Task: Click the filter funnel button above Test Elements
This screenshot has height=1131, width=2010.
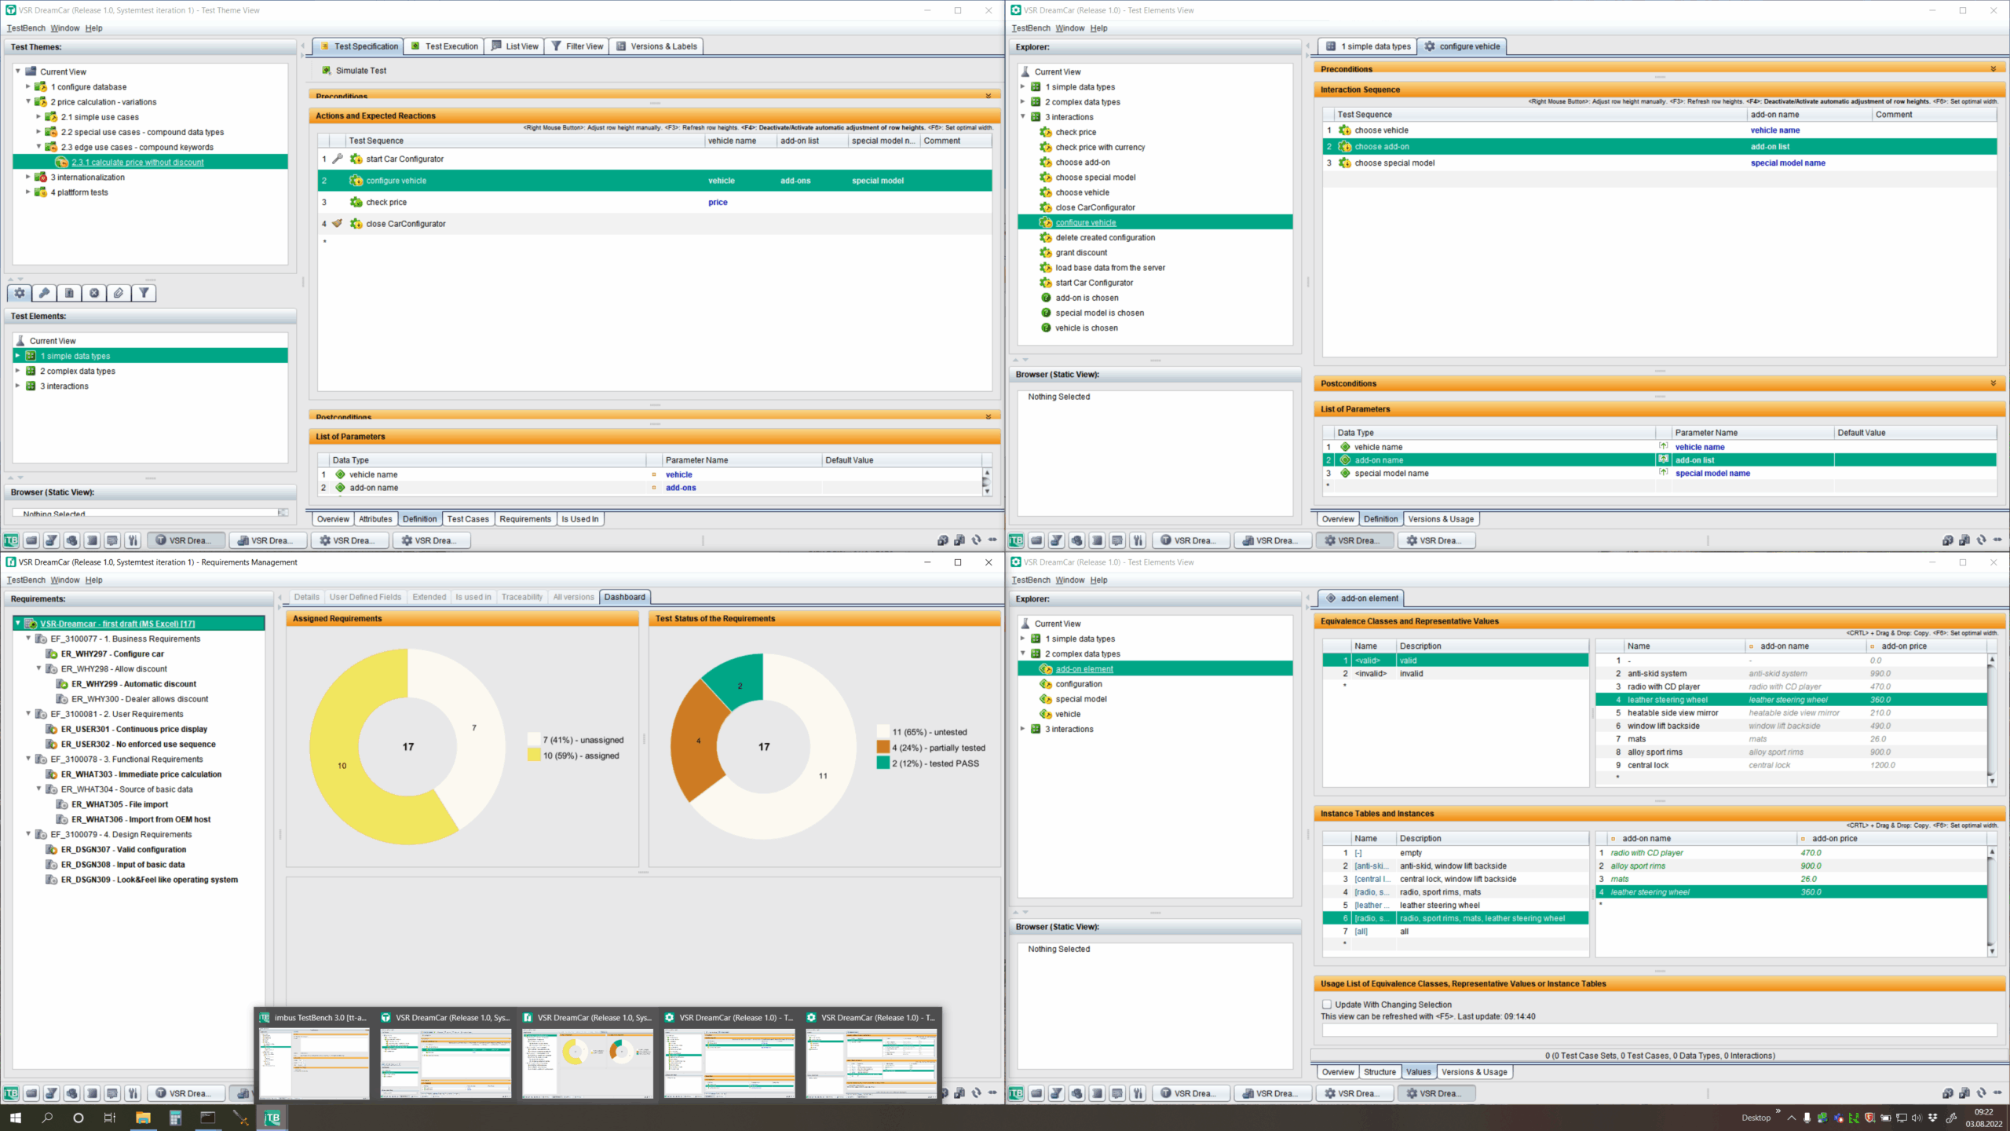Action: [144, 293]
